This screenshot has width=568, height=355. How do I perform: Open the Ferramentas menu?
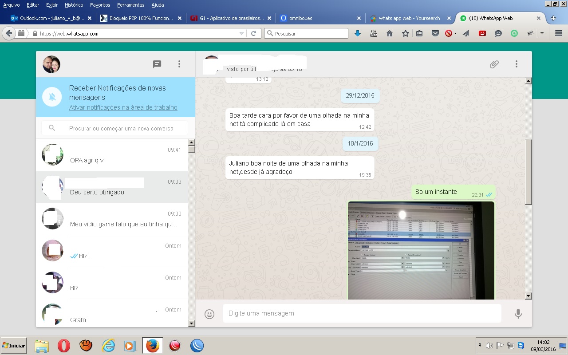pyautogui.click(x=131, y=5)
